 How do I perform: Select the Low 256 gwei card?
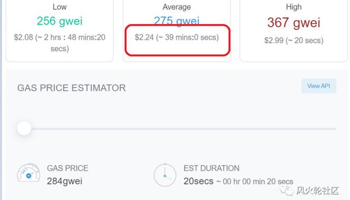point(60,30)
